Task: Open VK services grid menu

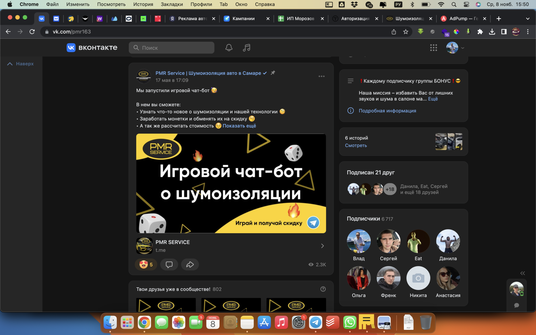Action: pos(433,48)
